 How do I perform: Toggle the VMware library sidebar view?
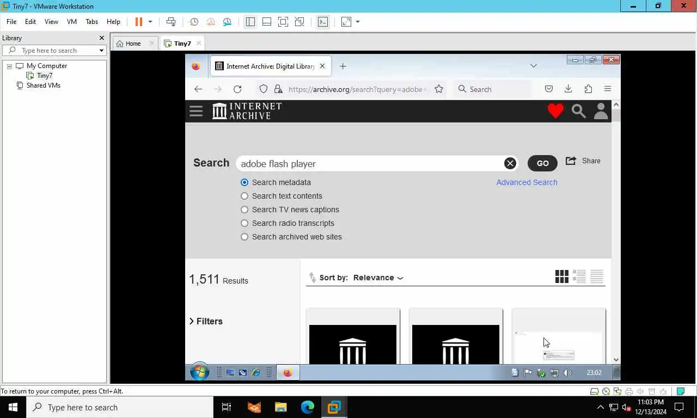(250, 22)
